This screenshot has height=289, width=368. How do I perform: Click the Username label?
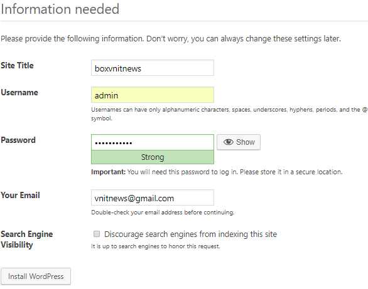(x=19, y=93)
